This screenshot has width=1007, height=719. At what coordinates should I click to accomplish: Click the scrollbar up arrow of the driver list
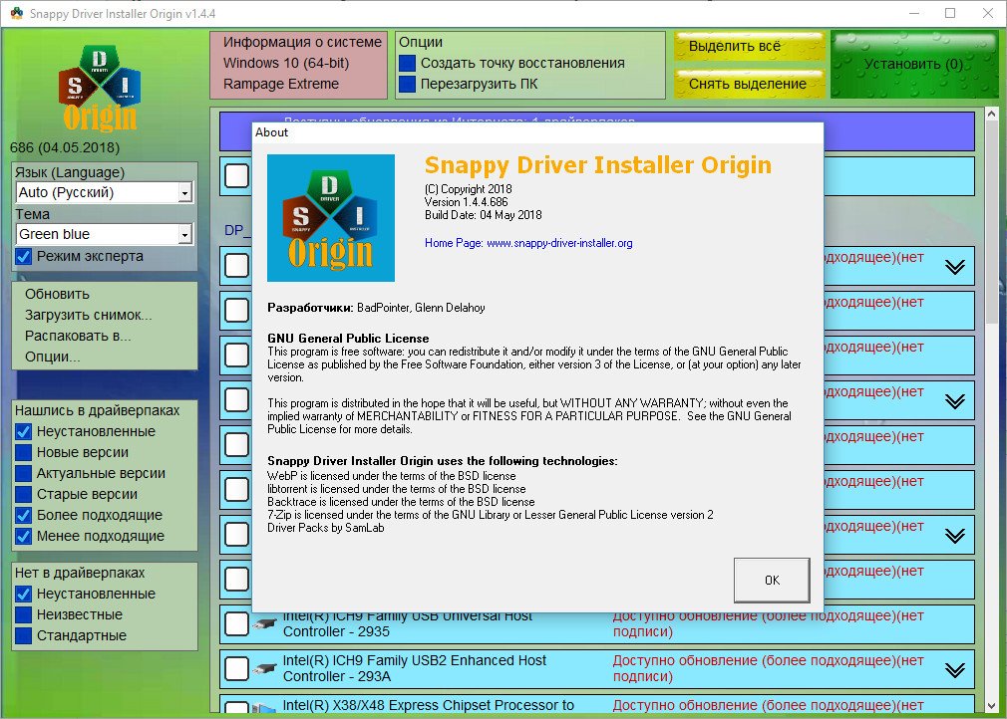click(x=991, y=114)
